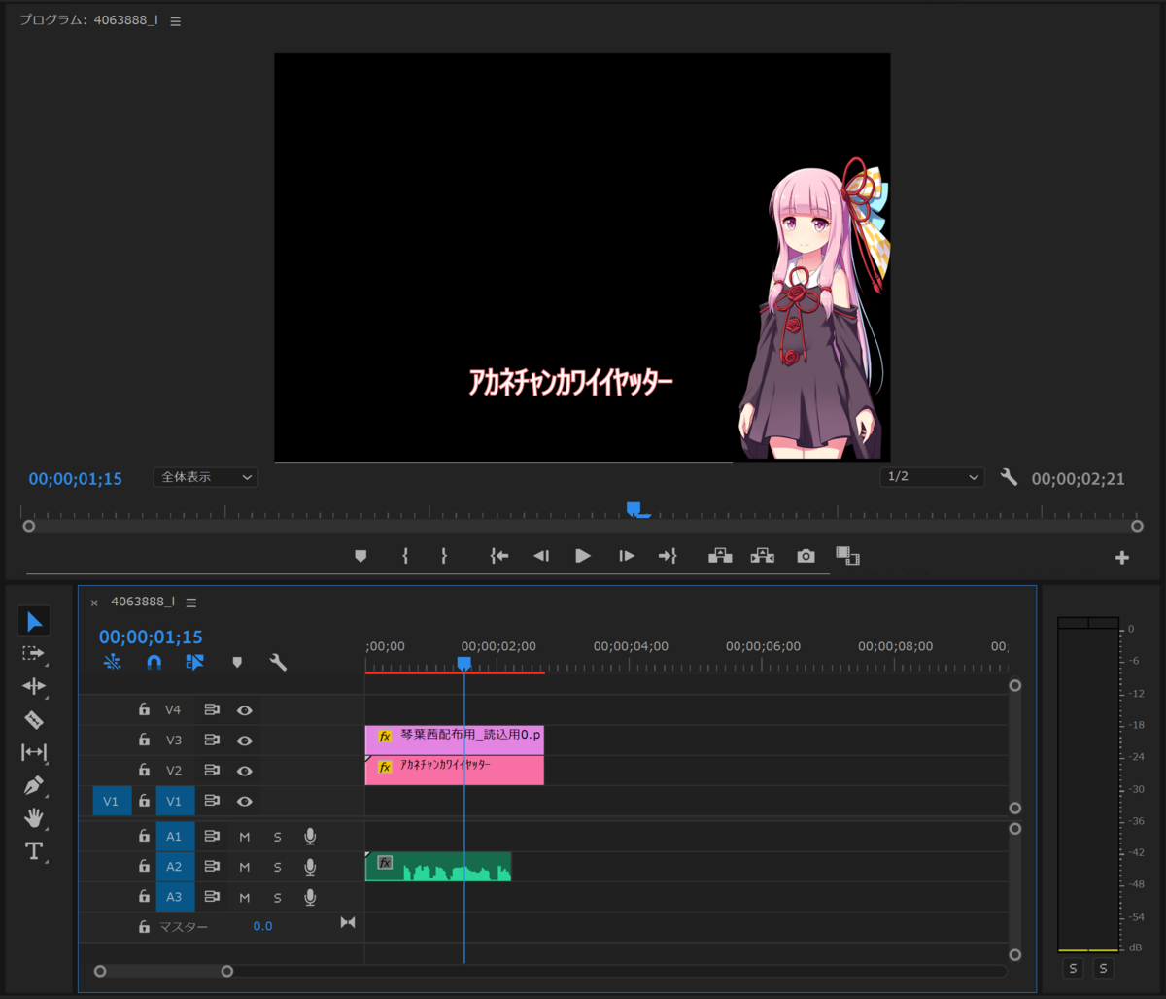
Task: Open the Comparison View button
Action: tap(848, 556)
